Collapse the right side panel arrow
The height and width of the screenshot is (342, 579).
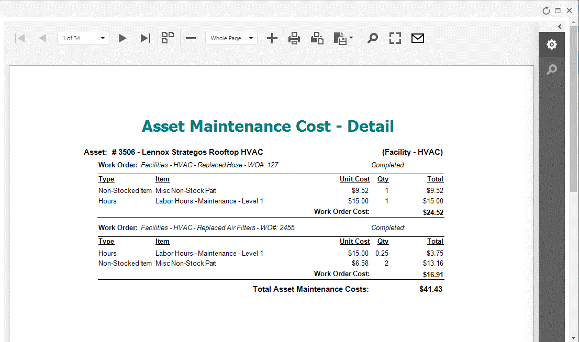(x=560, y=27)
